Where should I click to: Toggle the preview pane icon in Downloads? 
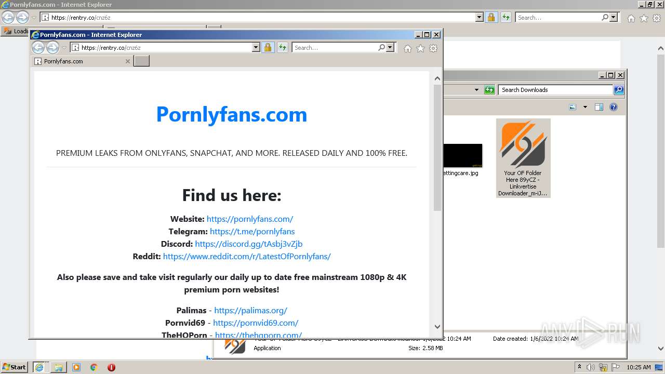(x=599, y=107)
